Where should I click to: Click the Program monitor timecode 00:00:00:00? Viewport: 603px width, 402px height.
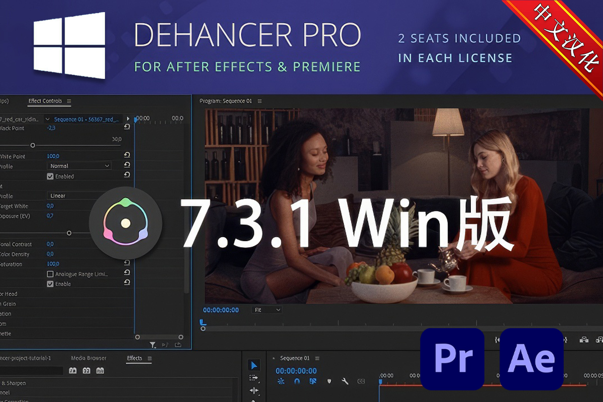(x=221, y=310)
